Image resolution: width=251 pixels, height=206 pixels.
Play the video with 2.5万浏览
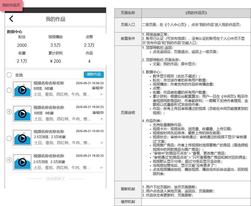(x=22, y=138)
